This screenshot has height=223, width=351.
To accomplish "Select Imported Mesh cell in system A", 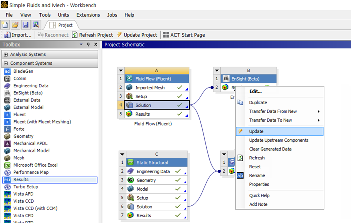I will (156, 88).
